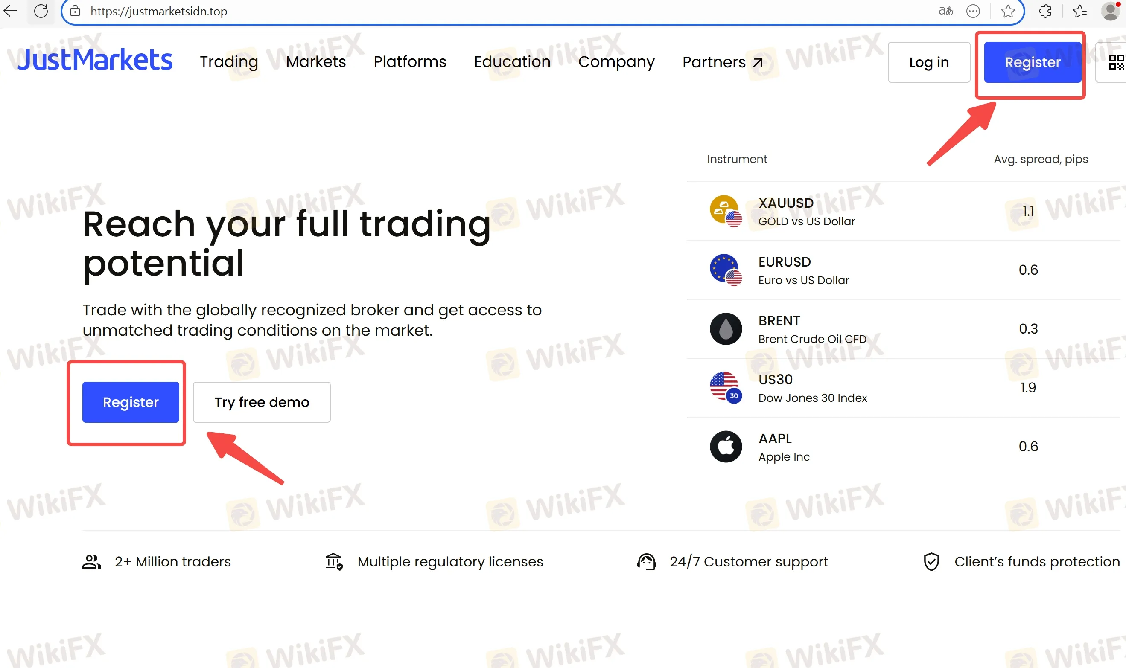Open the browser profile avatar
Image resolution: width=1126 pixels, height=668 pixels.
pos(1110,11)
